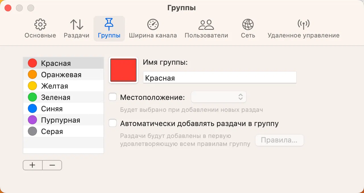This screenshot has width=364, height=193.
Task: Open the Сеть globe icon
Action: 248,25
